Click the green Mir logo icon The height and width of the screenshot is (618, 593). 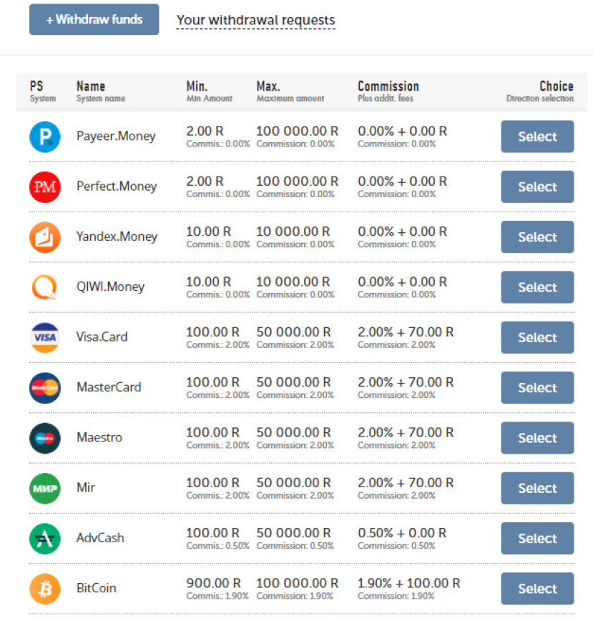click(45, 489)
